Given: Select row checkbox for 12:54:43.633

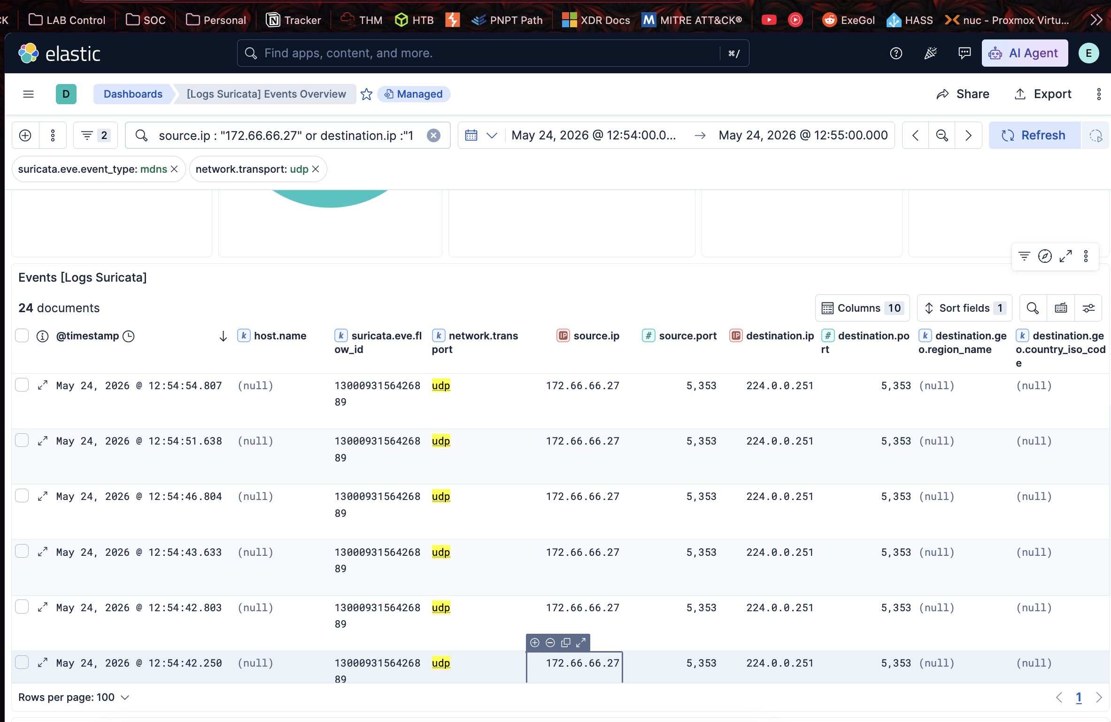Looking at the screenshot, I should pyautogui.click(x=22, y=551).
